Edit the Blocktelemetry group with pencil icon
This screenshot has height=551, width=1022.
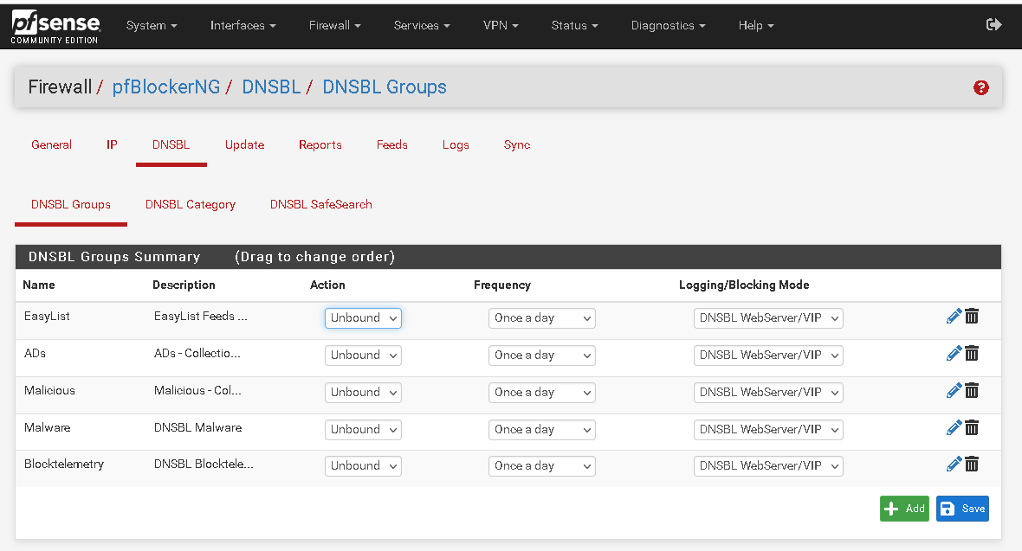(954, 465)
